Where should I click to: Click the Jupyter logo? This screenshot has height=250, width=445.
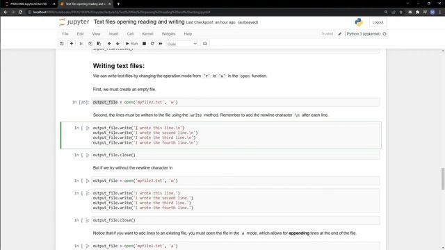tap(74, 22)
